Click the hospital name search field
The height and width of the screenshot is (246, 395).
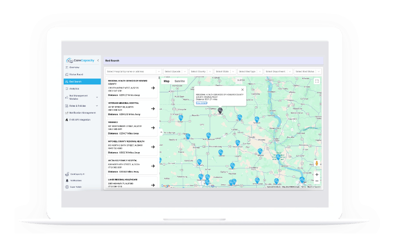[132, 71]
